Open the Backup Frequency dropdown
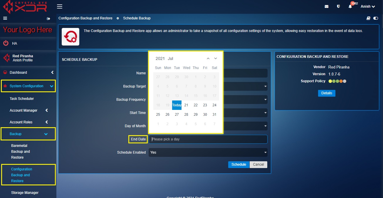The height and width of the screenshot is (198, 383). coord(245,100)
